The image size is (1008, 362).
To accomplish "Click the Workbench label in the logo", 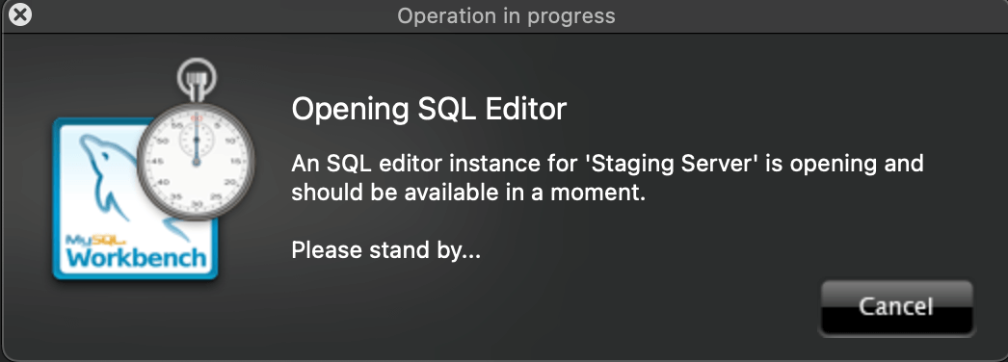I will (x=136, y=257).
